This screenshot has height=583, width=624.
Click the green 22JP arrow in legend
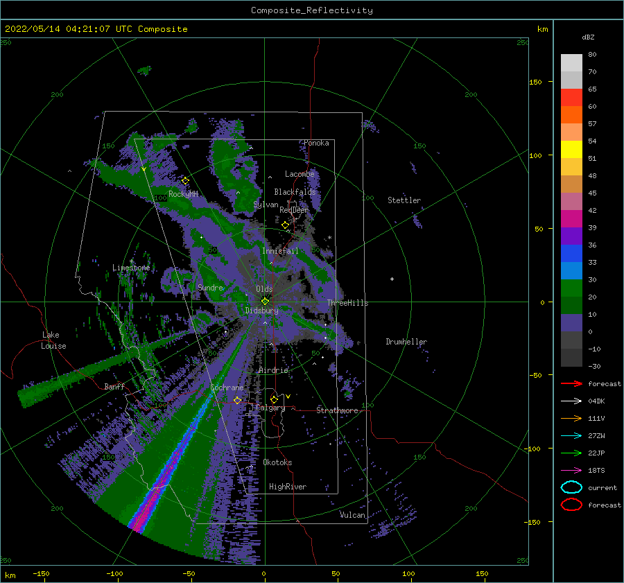coord(571,453)
